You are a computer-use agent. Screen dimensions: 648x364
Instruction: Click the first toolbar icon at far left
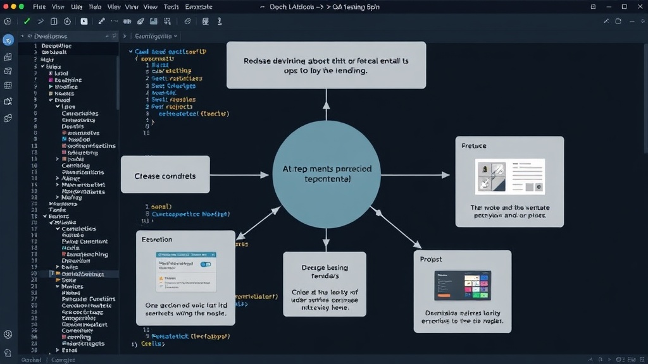click(x=8, y=21)
